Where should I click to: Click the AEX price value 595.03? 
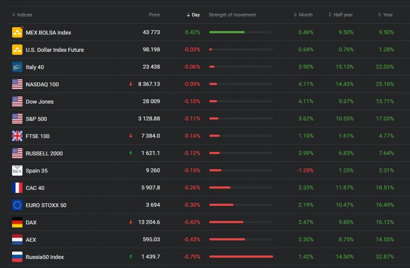[x=151, y=239]
